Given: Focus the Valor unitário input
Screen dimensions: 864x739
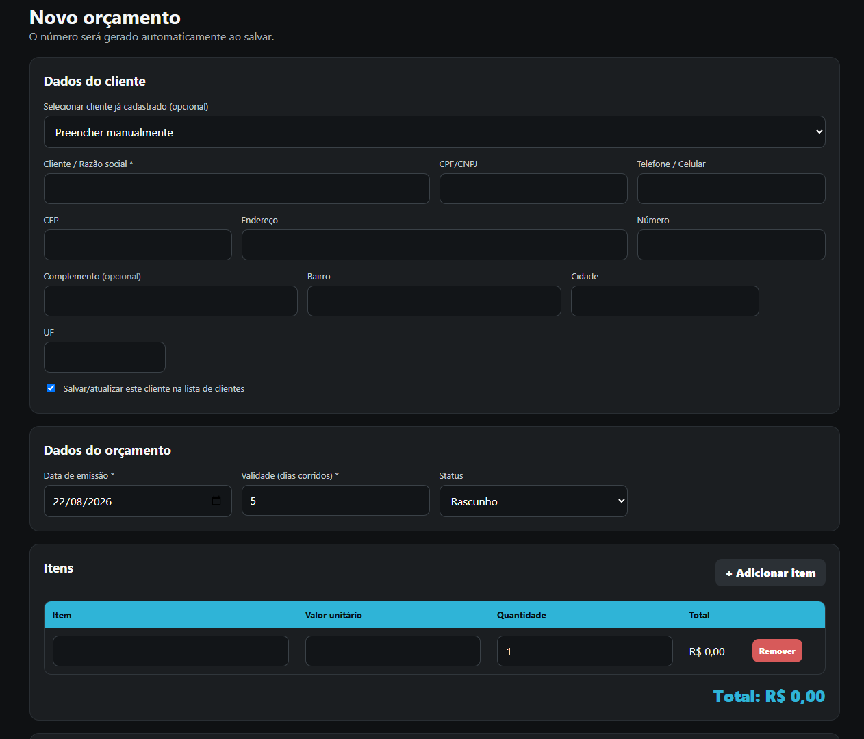Looking at the screenshot, I should pos(393,651).
